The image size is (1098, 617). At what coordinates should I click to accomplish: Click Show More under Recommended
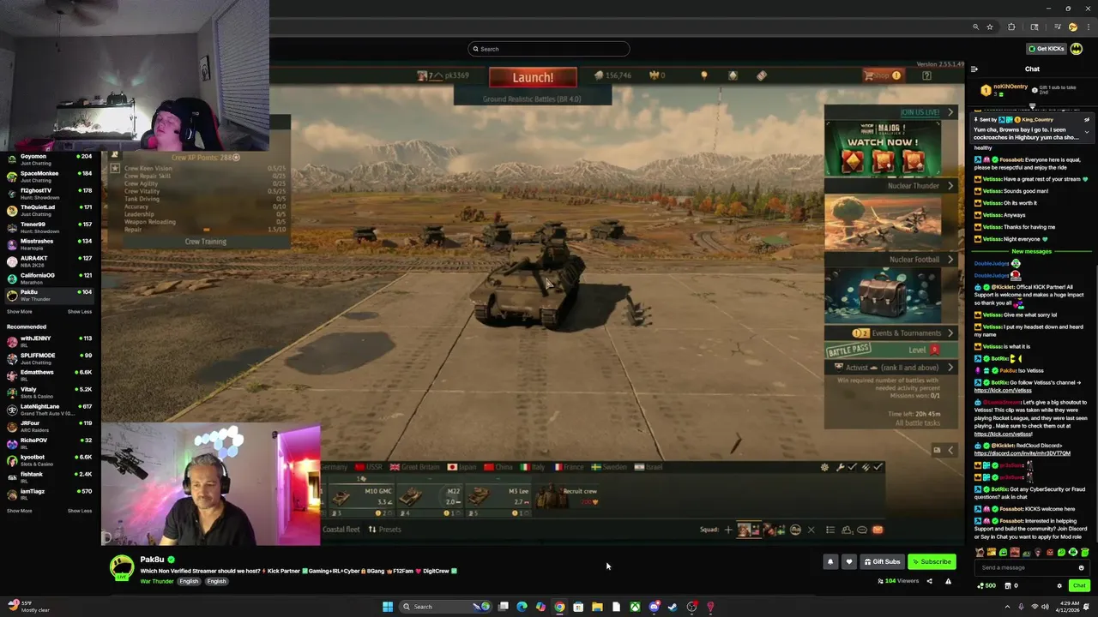pos(19,511)
